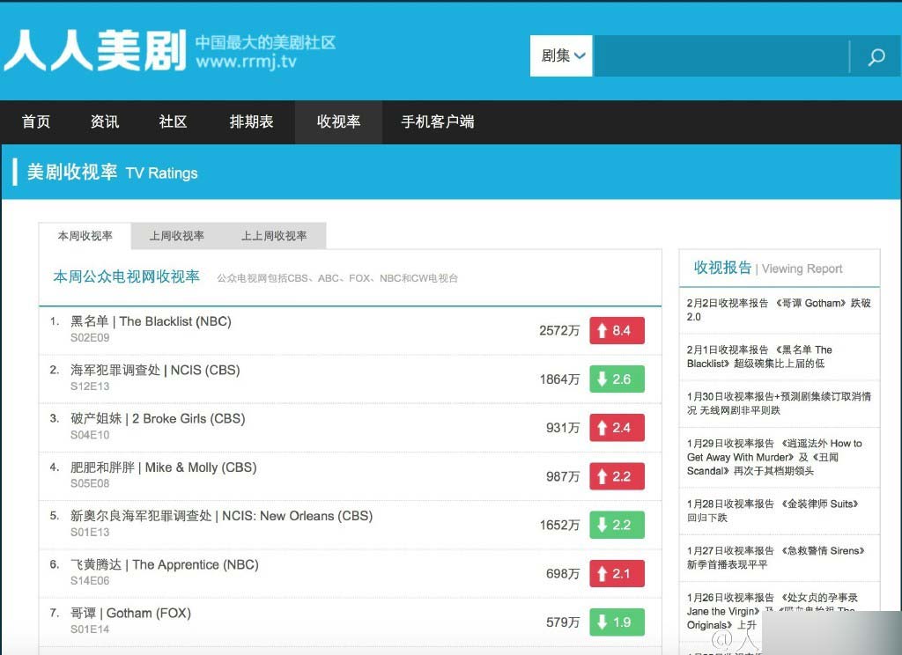Image resolution: width=902 pixels, height=655 pixels.
Task: Click the 人人美剧 site logo
Action: (88, 48)
